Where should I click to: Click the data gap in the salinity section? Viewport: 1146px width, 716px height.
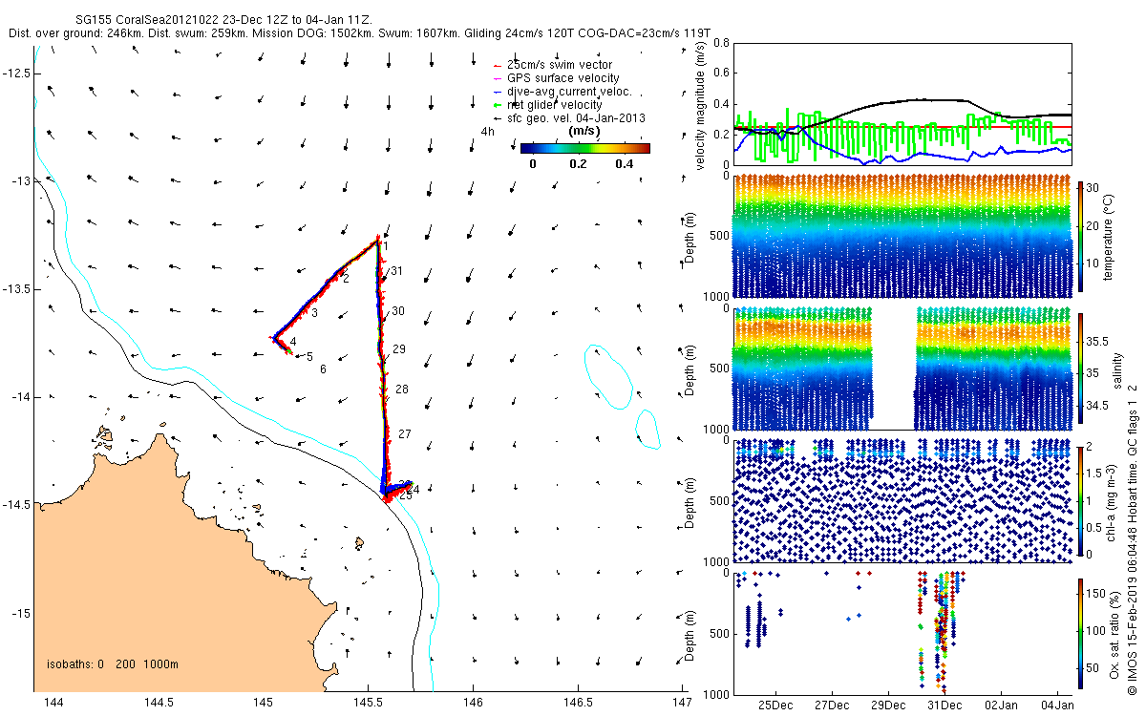(894, 369)
